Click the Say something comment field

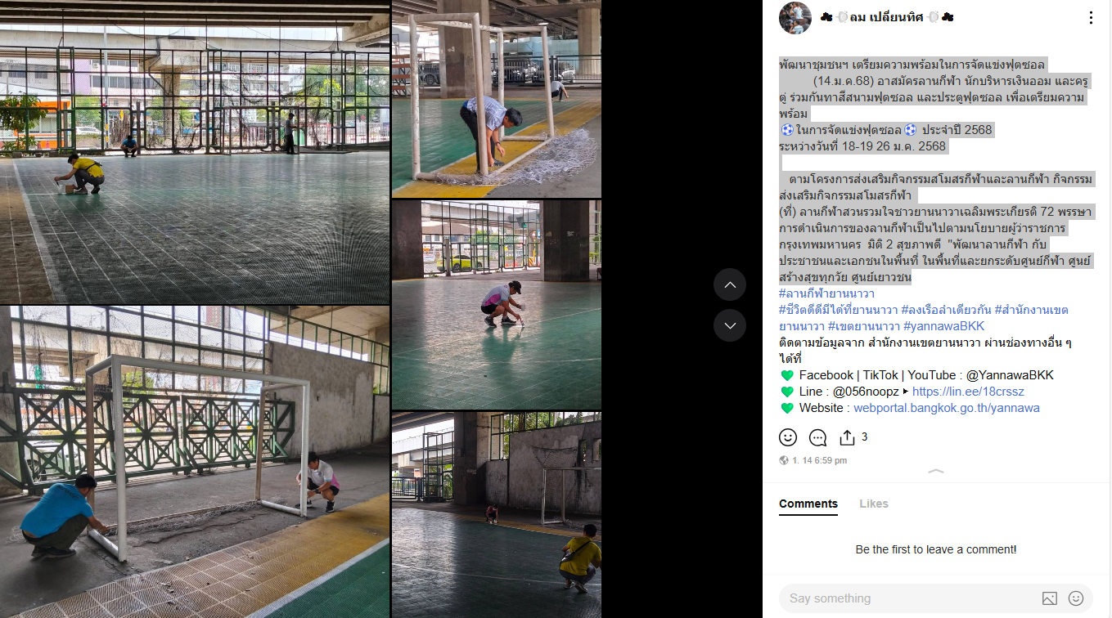tap(908, 598)
